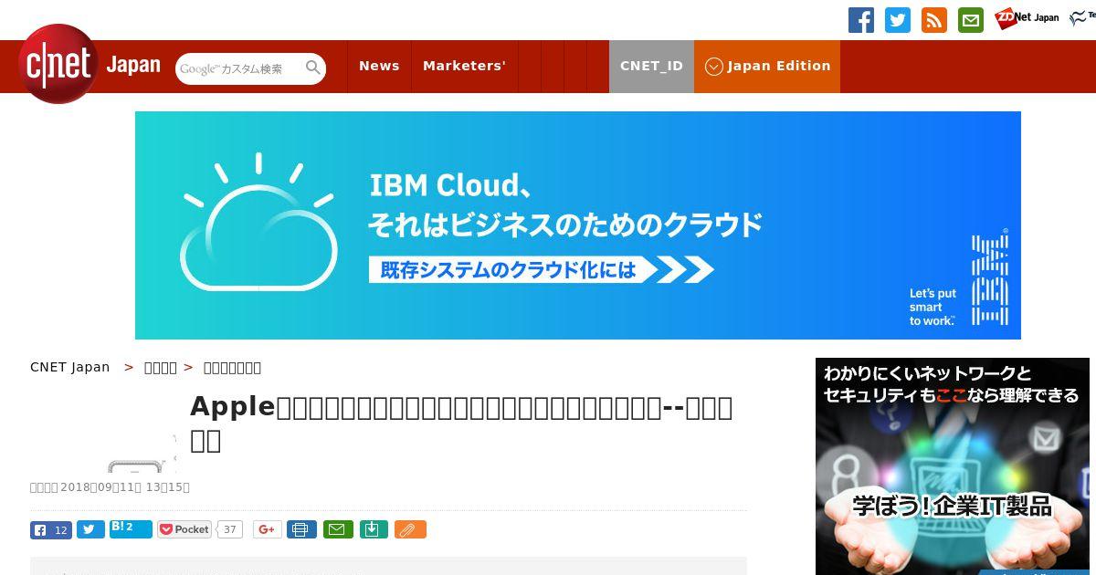Print the article using the printer icon
The width and height of the screenshot is (1096, 575).
301,529
